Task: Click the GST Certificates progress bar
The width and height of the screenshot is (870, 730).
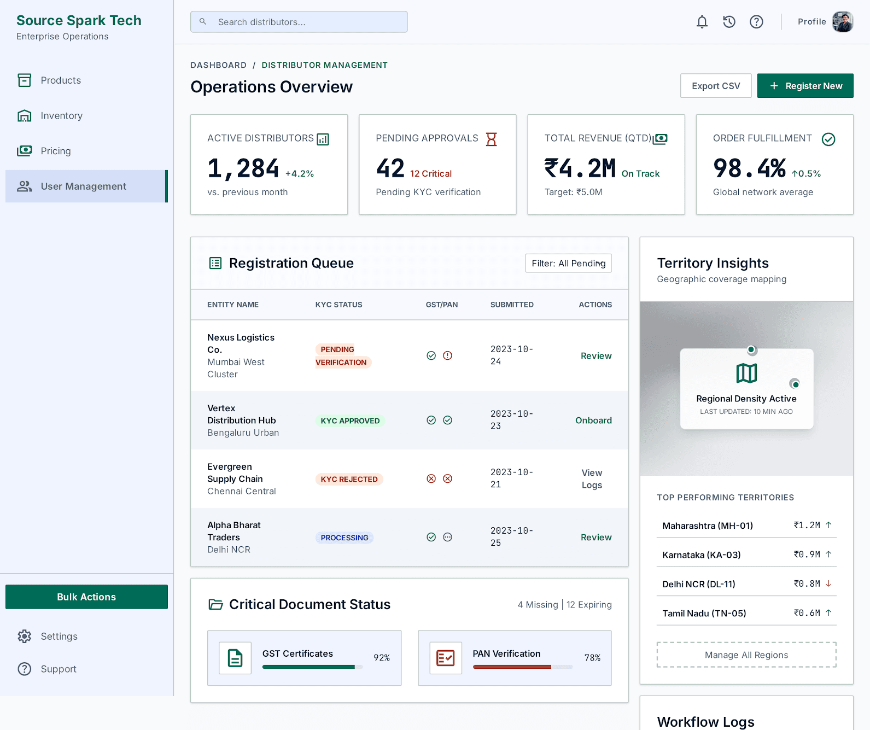Action: click(x=312, y=667)
